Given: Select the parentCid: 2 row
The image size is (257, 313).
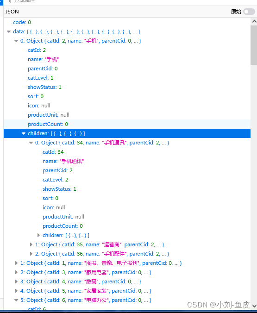Looking at the screenshot, I should click(127, 170).
